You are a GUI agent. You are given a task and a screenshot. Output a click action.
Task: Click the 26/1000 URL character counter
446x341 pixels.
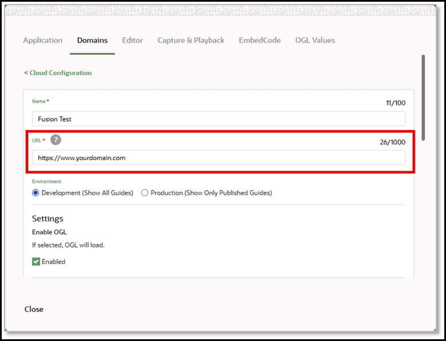pos(393,142)
